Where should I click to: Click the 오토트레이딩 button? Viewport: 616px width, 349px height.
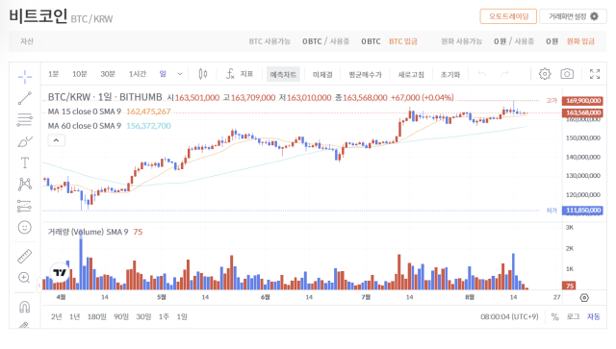[508, 16]
